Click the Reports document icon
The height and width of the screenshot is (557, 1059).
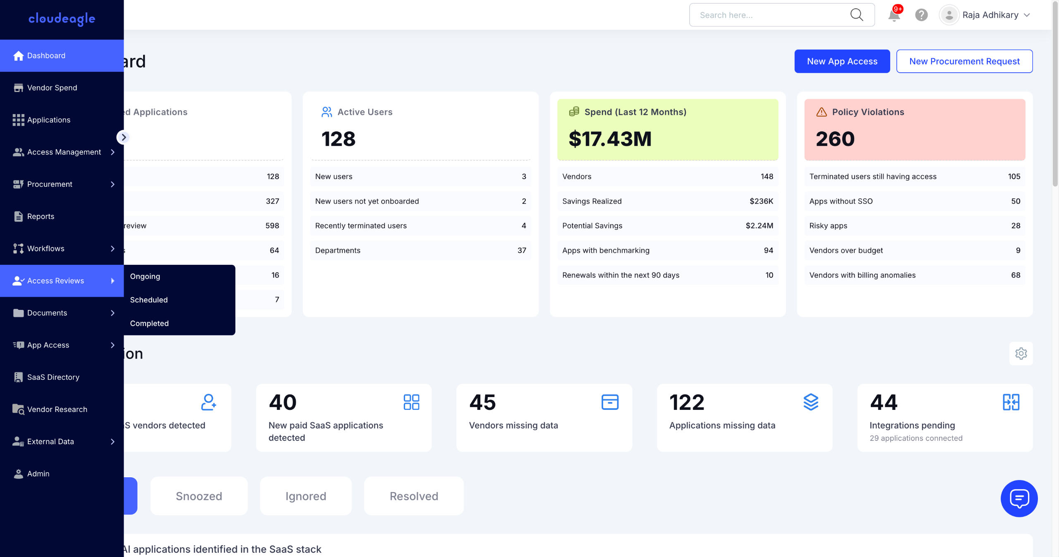coord(18,217)
